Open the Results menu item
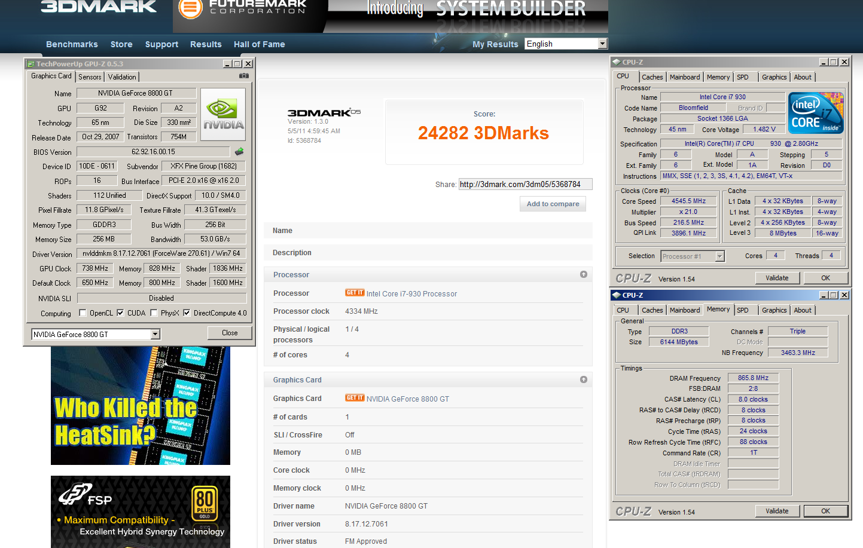 pos(206,44)
